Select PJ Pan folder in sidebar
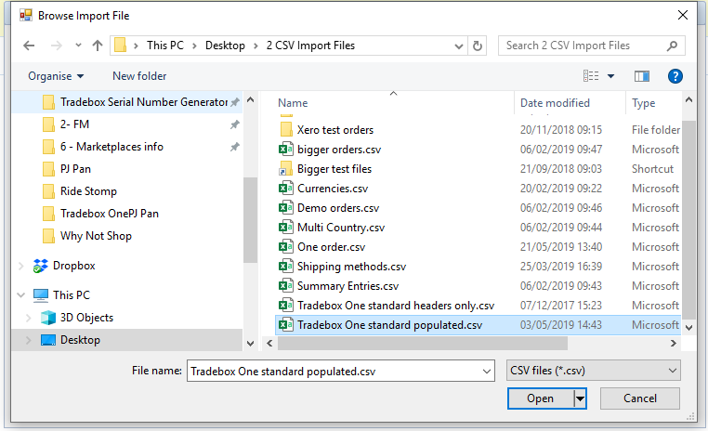This screenshot has width=708, height=431. 67,169
